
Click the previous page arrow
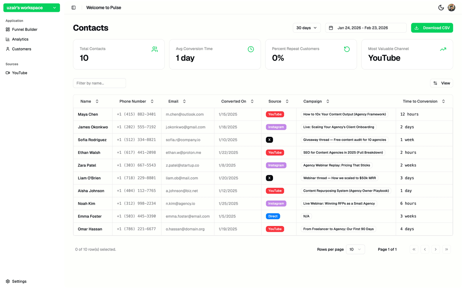(x=425, y=250)
